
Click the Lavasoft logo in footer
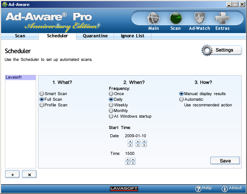pos(124,188)
